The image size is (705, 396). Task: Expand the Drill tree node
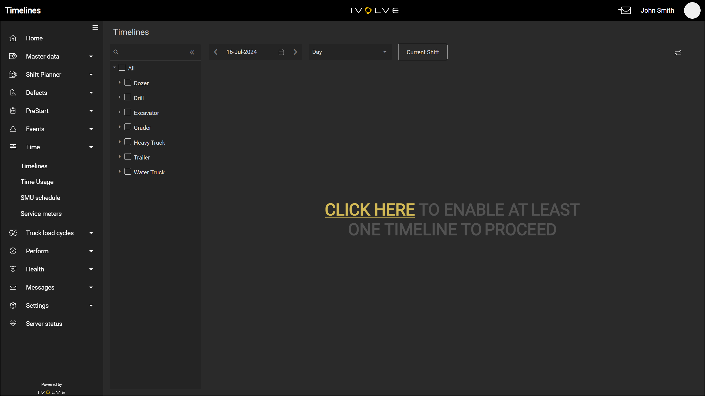(x=120, y=97)
